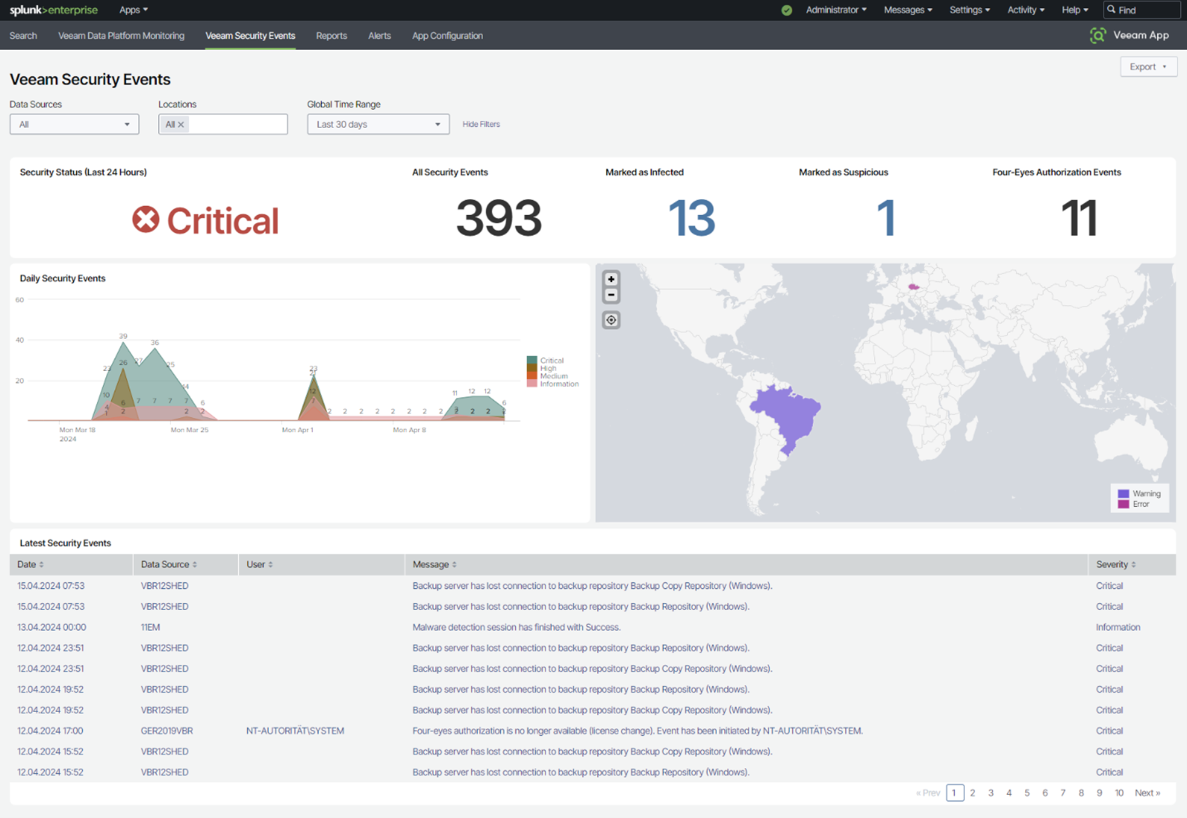Go to page 9 of events
1187x818 pixels.
[x=1099, y=793]
